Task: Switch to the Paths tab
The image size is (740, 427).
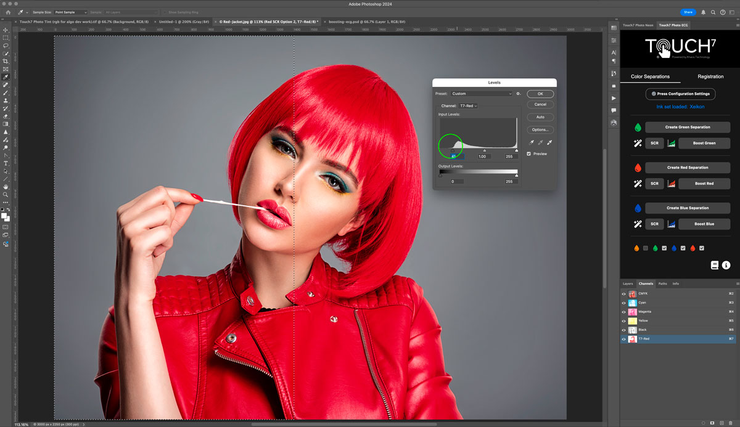Action: pyautogui.click(x=662, y=283)
